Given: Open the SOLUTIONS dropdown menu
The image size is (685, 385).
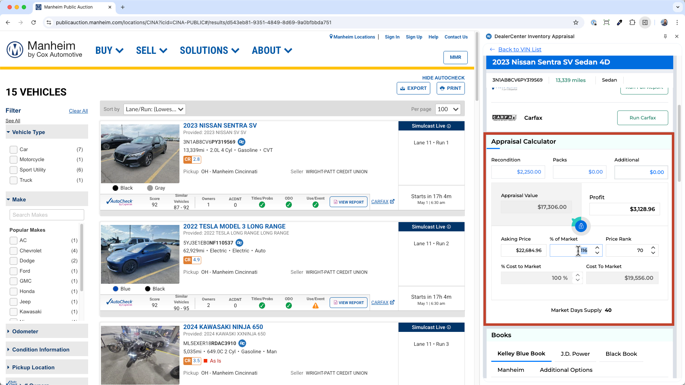Looking at the screenshot, I should coord(209,51).
